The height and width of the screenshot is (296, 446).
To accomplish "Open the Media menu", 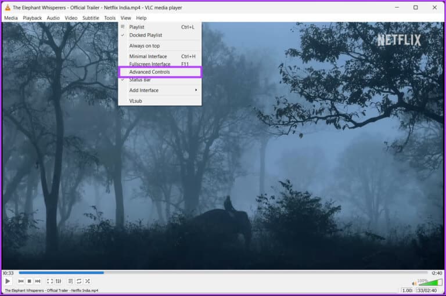I will click(x=10, y=18).
